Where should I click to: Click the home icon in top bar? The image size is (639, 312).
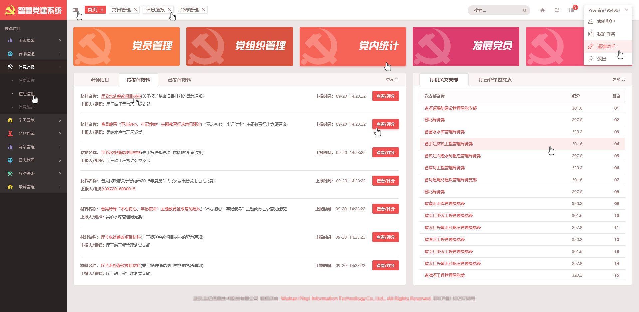click(542, 10)
